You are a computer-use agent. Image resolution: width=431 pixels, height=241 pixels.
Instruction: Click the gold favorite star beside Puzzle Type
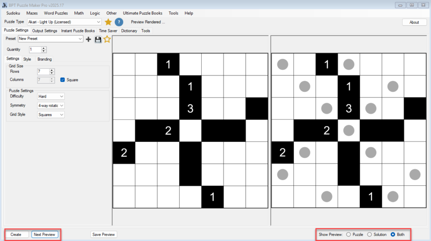(108, 22)
